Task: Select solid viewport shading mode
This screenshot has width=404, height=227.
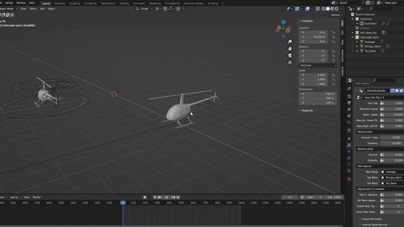Action: pos(328,8)
